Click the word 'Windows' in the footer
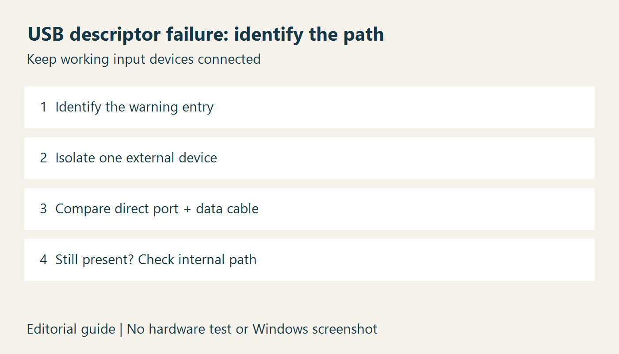The height and width of the screenshot is (354, 619). point(280,329)
